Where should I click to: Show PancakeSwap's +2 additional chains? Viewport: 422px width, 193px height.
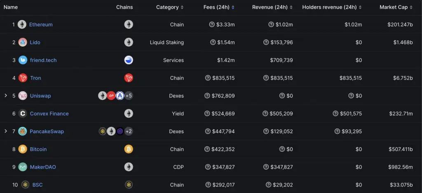click(129, 132)
